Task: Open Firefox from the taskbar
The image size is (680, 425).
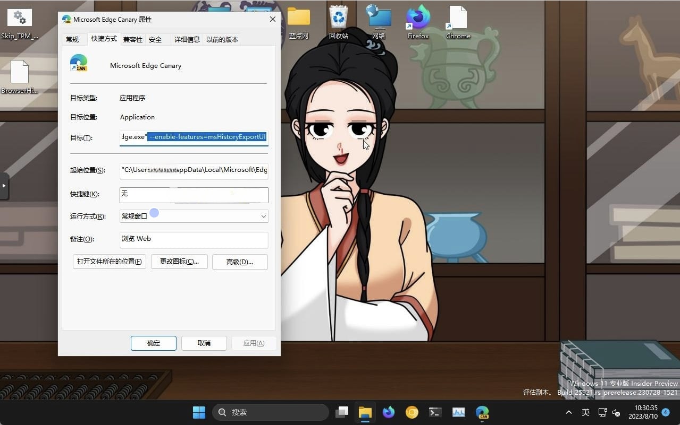Action: coord(388,412)
